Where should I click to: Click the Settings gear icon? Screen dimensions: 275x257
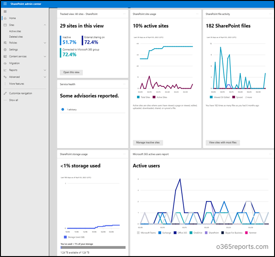point(5,50)
